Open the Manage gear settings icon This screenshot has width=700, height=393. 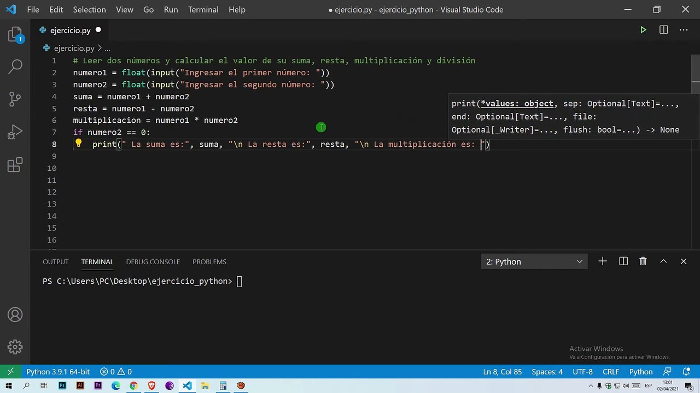pyautogui.click(x=15, y=347)
